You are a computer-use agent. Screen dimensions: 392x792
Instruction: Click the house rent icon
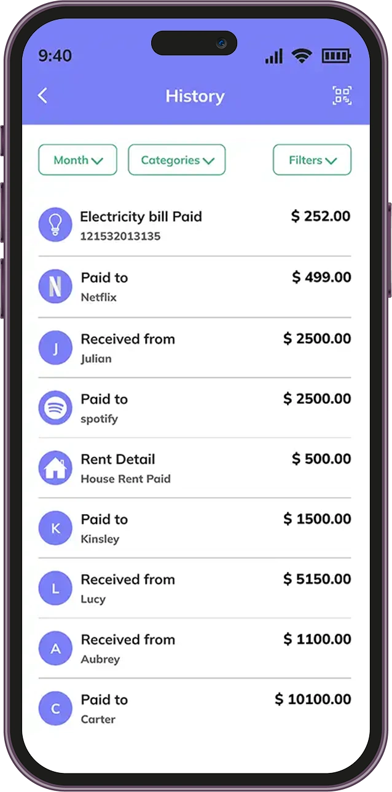55,468
